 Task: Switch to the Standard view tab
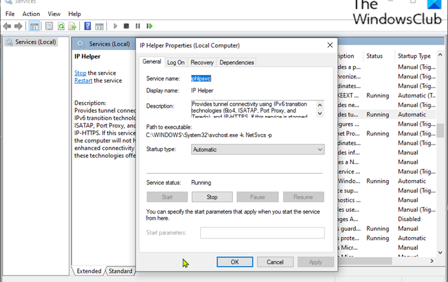tap(120, 271)
